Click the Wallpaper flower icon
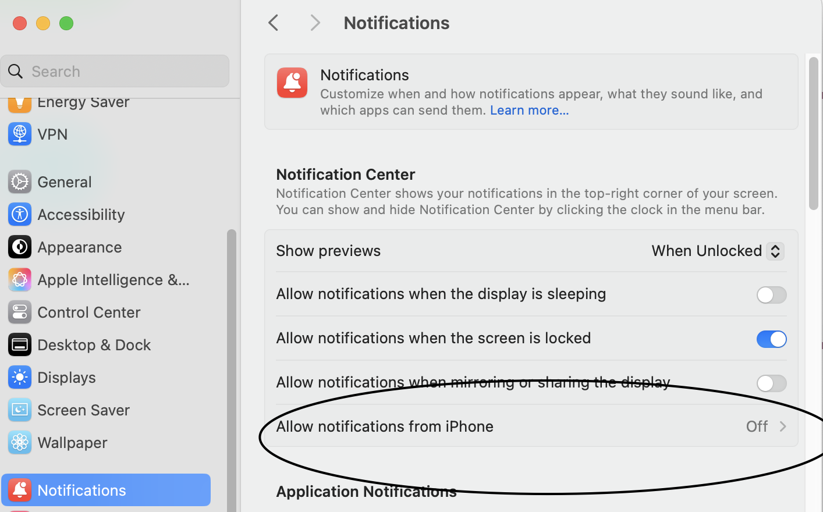Image resolution: width=823 pixels, height=512 pixels. tap(20, 442)
